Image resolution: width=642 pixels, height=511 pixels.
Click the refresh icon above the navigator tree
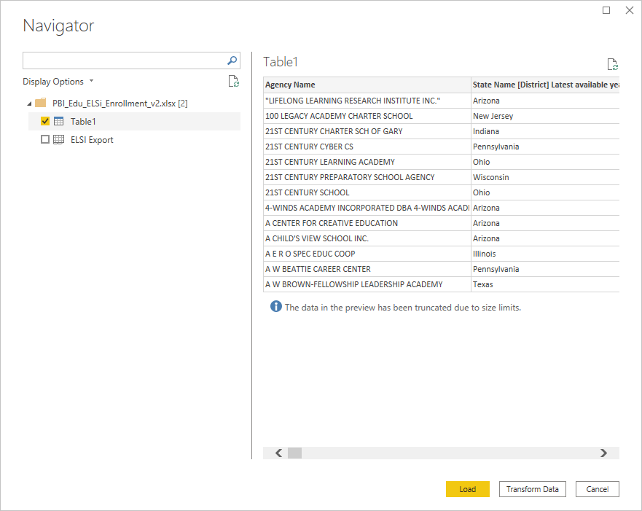[x=233, y=81]
